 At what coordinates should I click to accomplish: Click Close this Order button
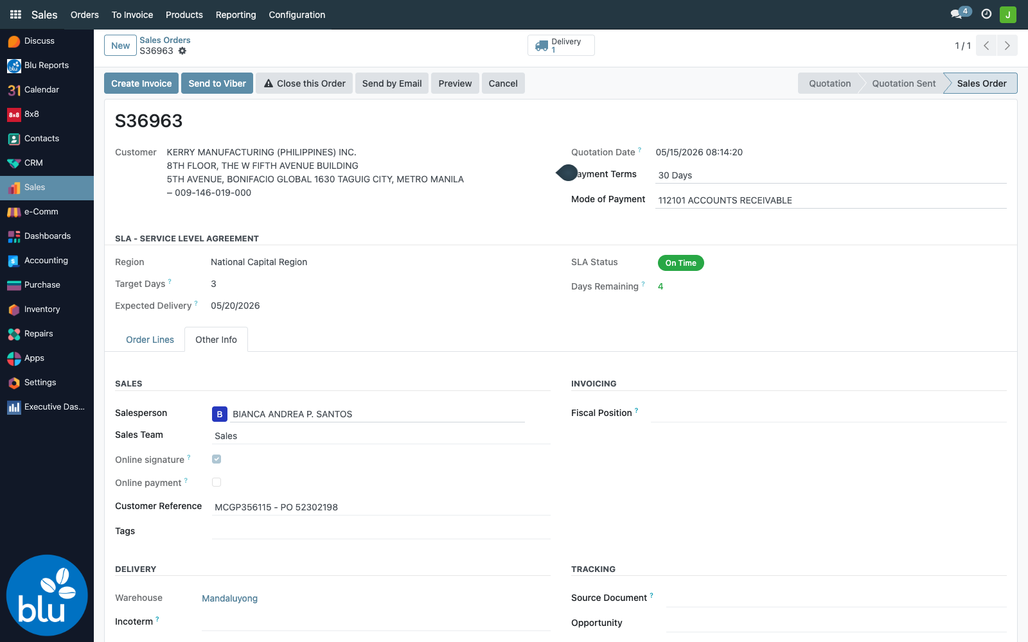pos(304,83)
